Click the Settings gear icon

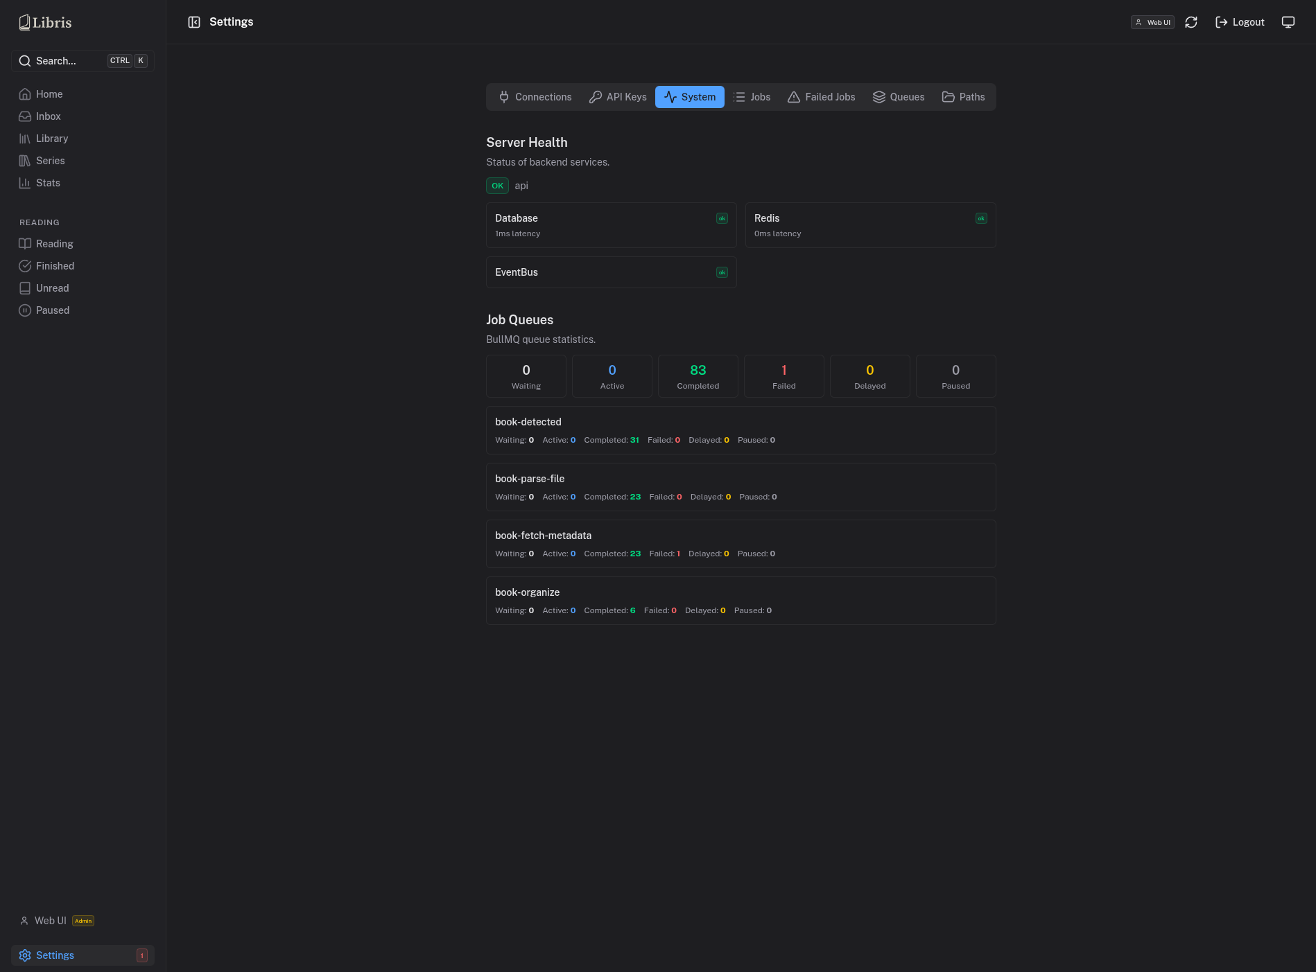tap(25, 955)
